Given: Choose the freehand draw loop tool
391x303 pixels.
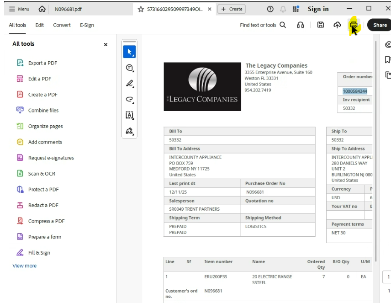Looking at the screenshot, I should click(129, 99).
